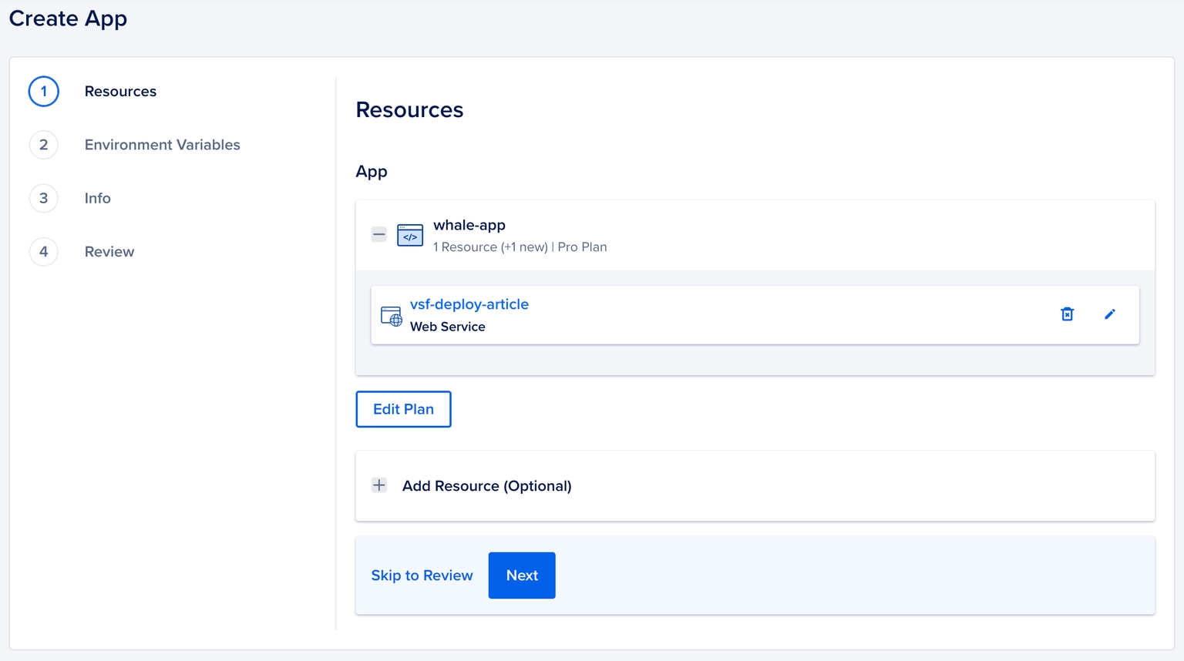The image size is (1184, 661).
Task: Click the Add Resource (Optional) label
Action: (x=487, y=486)
